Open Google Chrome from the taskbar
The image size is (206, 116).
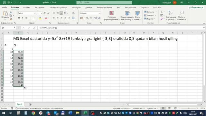[33, 113]
